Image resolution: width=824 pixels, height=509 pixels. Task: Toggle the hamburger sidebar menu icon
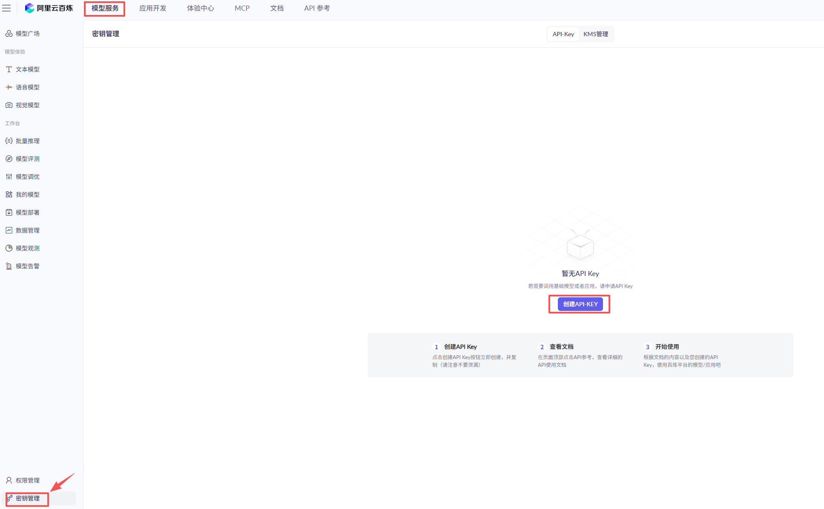click(6, 8)
